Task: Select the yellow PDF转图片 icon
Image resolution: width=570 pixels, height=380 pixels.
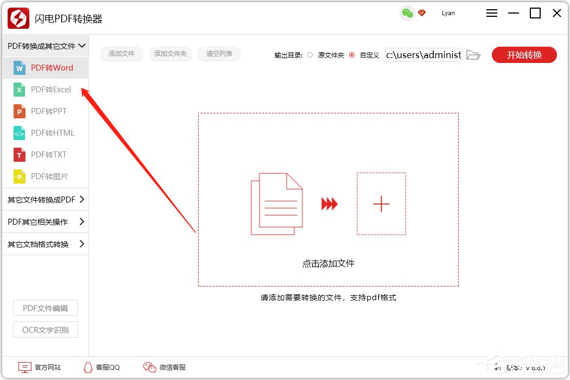Action: 20,176
